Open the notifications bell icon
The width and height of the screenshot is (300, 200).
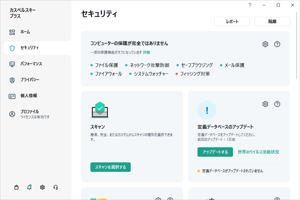29,187
